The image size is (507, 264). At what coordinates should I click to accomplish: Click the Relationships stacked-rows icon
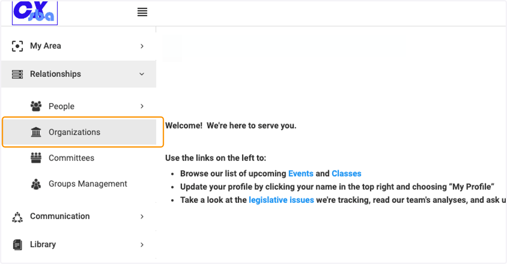[17, 74]
